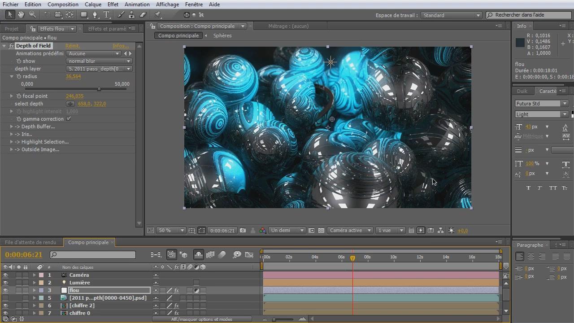Select the Brush tool
574x323 pixels.
pyautogui.click(x=121, y=15)
